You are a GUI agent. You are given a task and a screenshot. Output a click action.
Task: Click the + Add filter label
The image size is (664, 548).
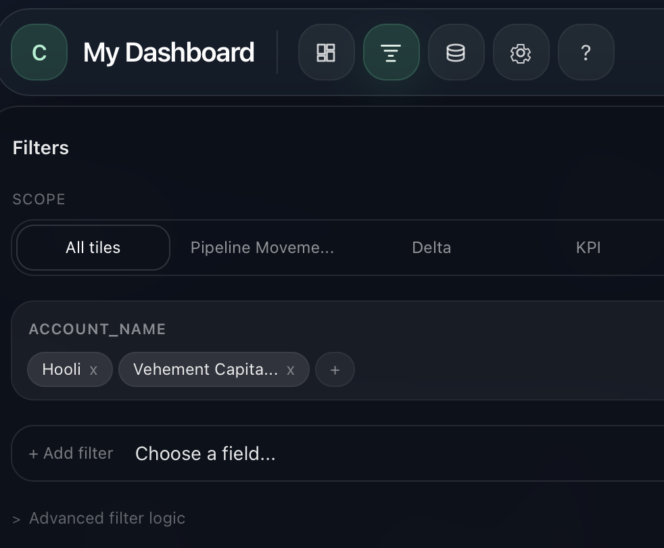[71, 453]
